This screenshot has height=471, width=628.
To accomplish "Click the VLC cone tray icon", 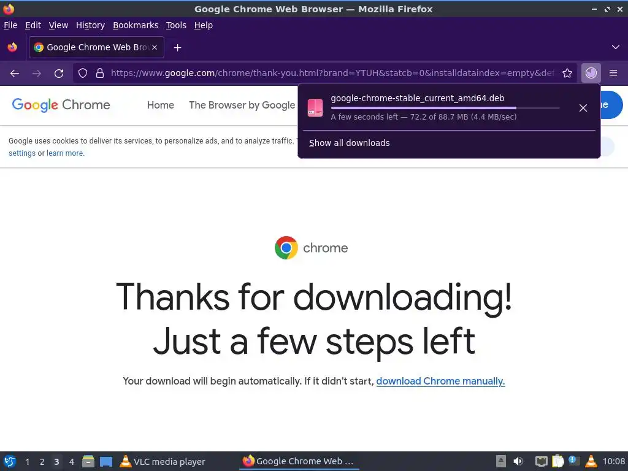I will [591, 461].
